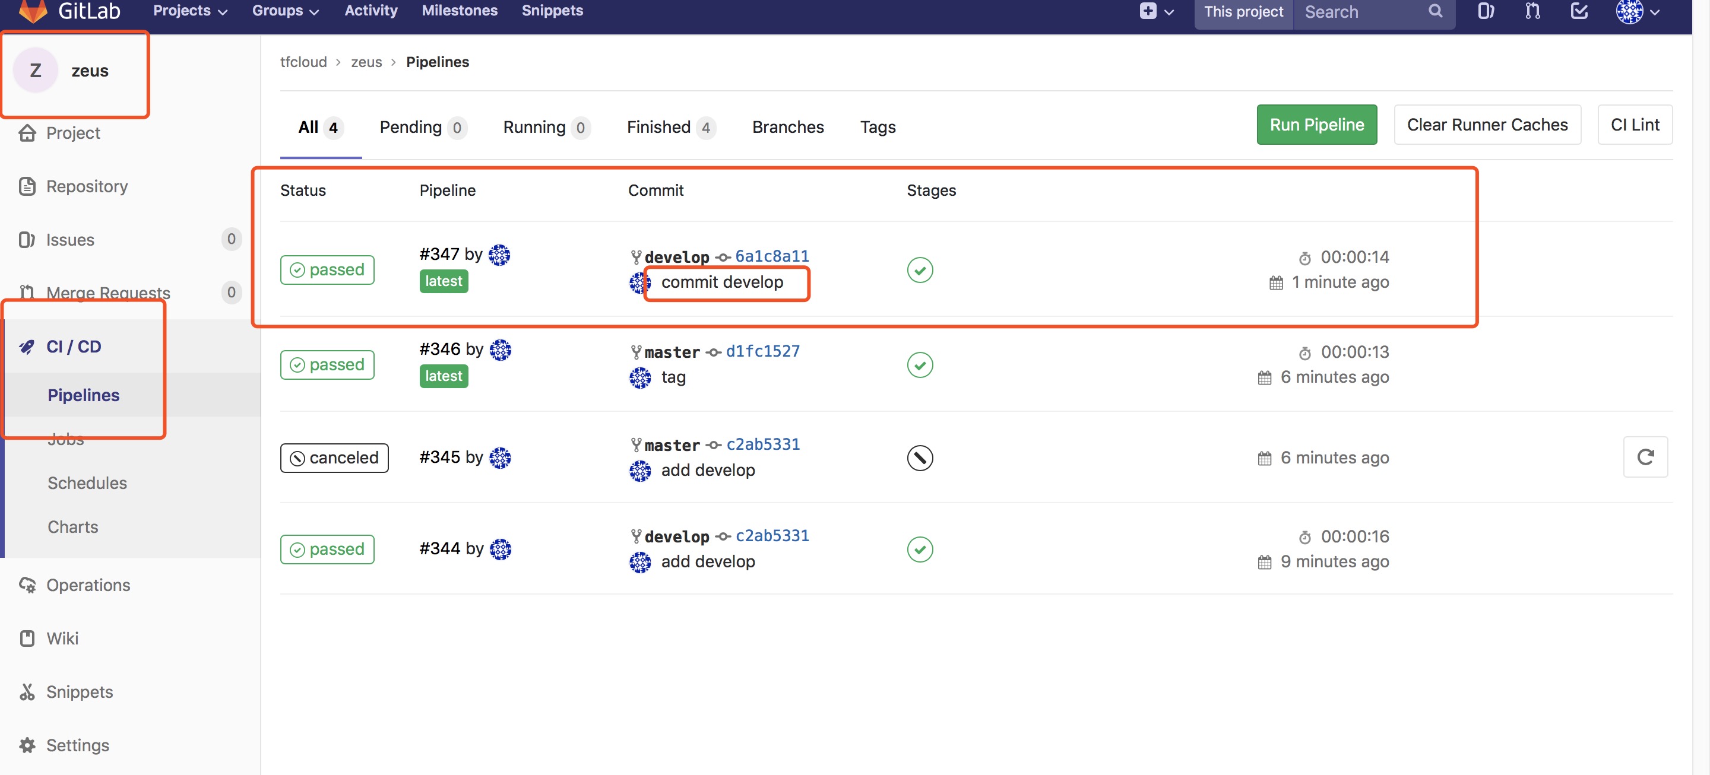Switch to the Pending tab
This screenshot has height=775, width=1710.
423,128
